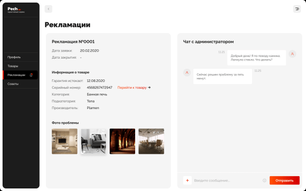Click the Plamen manufacturer value
The image size is (306, 191).
click(x=93, y=108)
